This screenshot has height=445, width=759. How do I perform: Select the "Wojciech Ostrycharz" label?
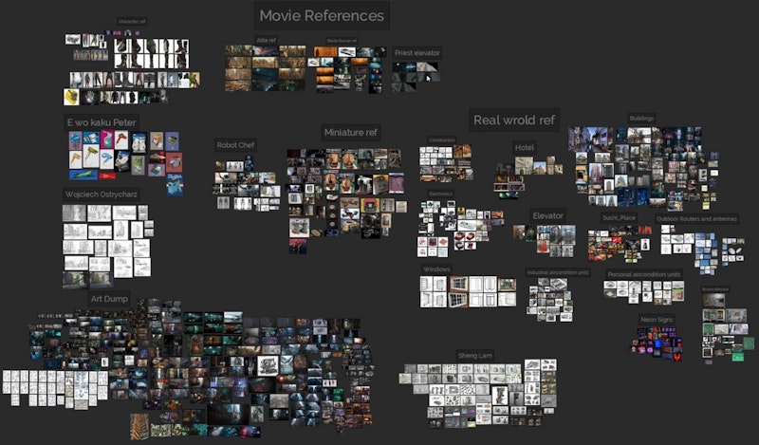[102, 194]
